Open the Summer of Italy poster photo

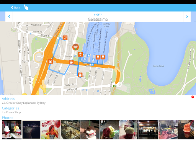click(x=51, y=130)
